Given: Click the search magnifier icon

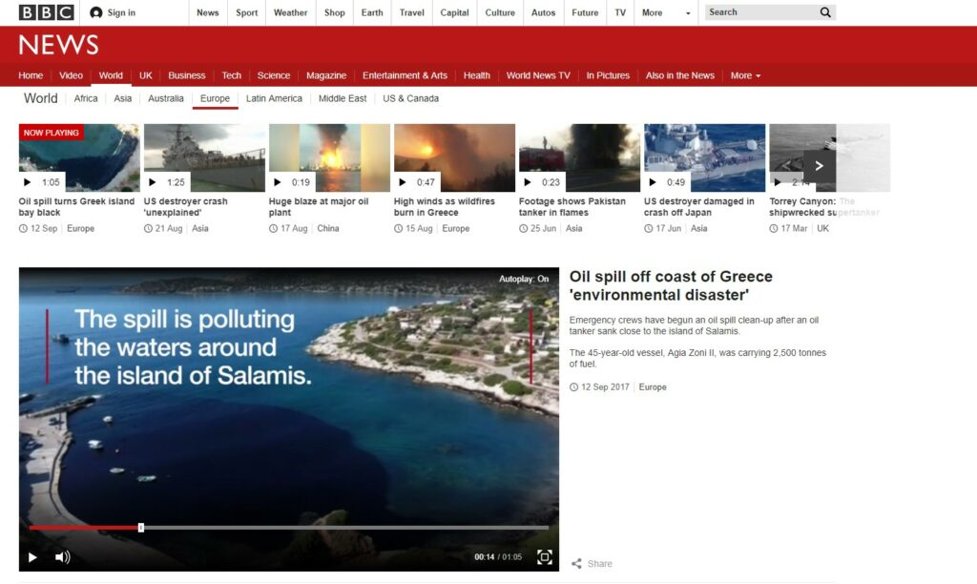Looking at the screenshot, I should click(x=825, y=12).
